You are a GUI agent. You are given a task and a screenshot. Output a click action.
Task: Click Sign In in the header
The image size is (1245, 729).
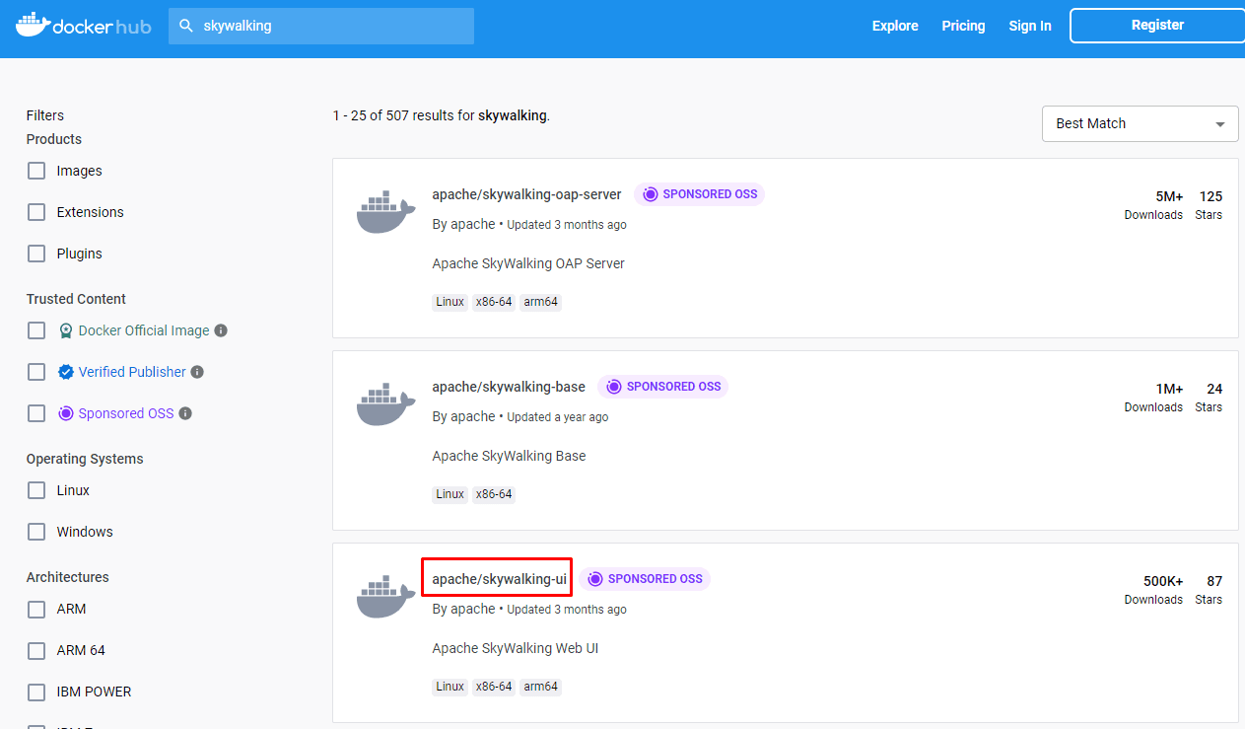(1030, 26)
